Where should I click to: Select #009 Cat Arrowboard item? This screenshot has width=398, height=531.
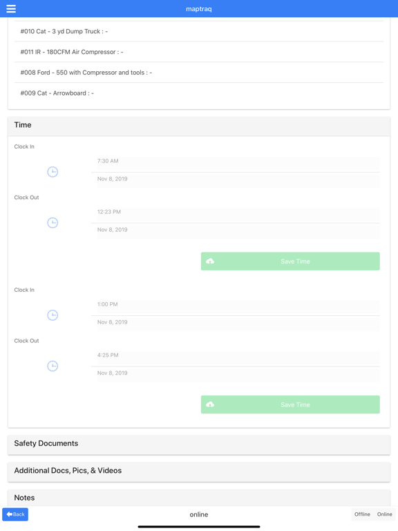coord(199,93)
